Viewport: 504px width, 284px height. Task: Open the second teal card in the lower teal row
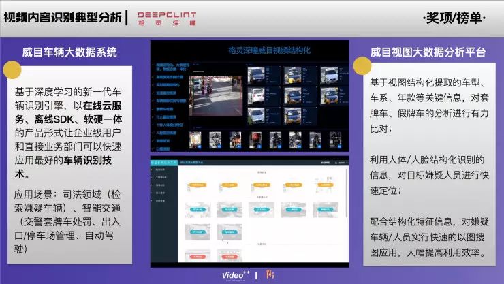click(x=230, y=232)
